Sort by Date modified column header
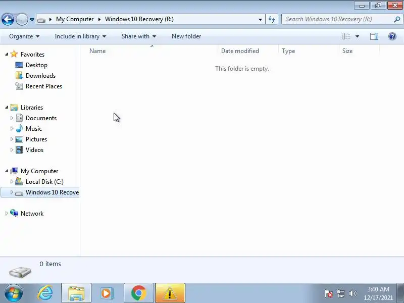404x303 pixels. [248, 51]
